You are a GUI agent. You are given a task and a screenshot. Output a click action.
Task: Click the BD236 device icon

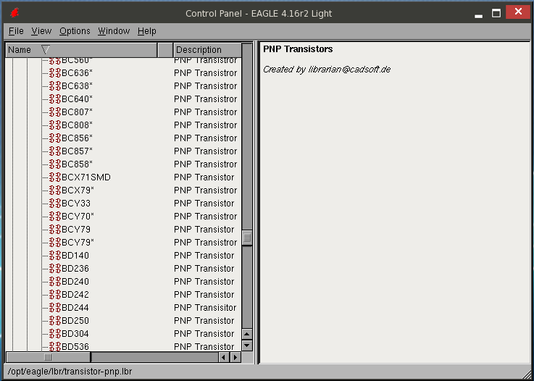point(55,269)
